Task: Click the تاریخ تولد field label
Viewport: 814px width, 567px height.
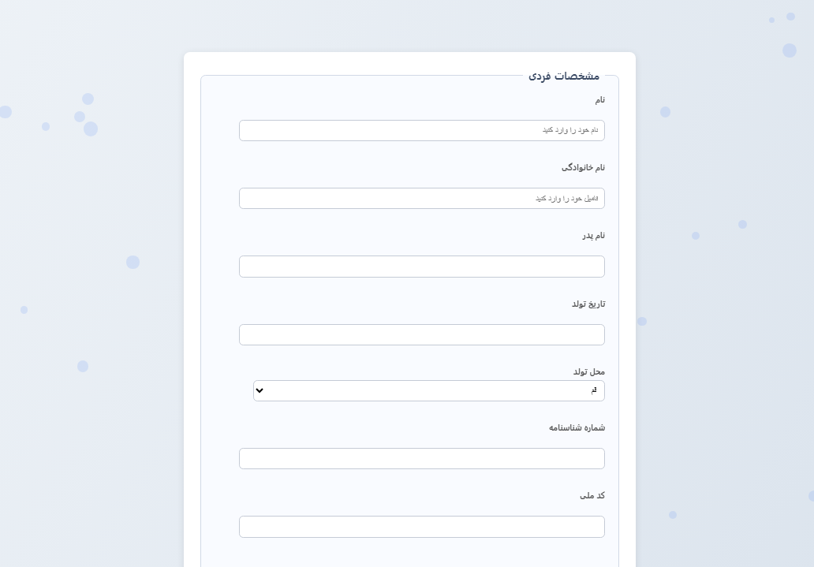Action: 588,304
